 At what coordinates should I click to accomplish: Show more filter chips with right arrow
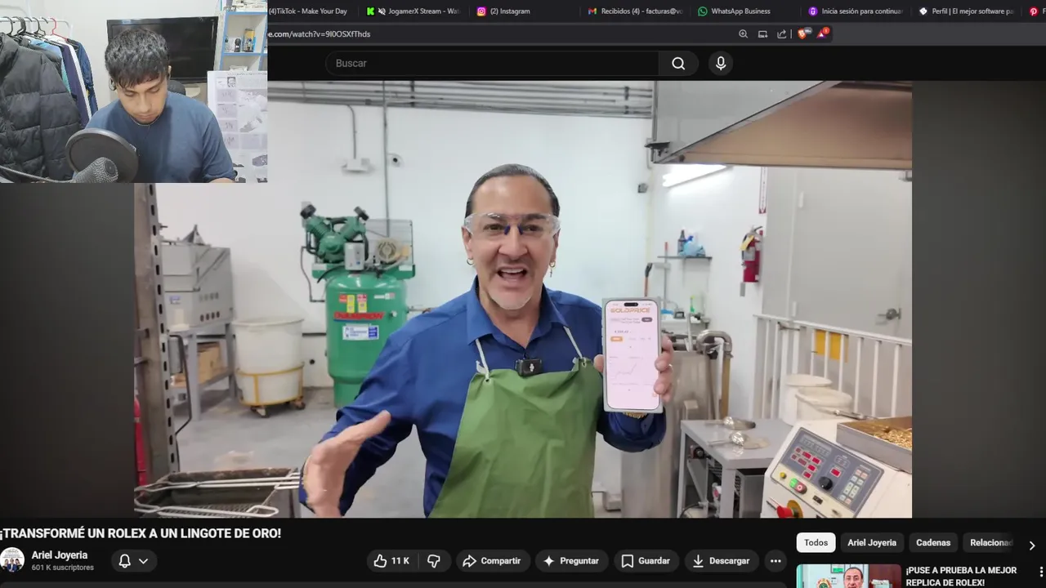[1031, 545]
